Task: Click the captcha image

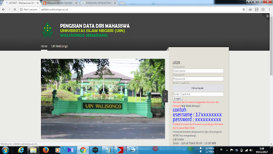Action: 198,88
